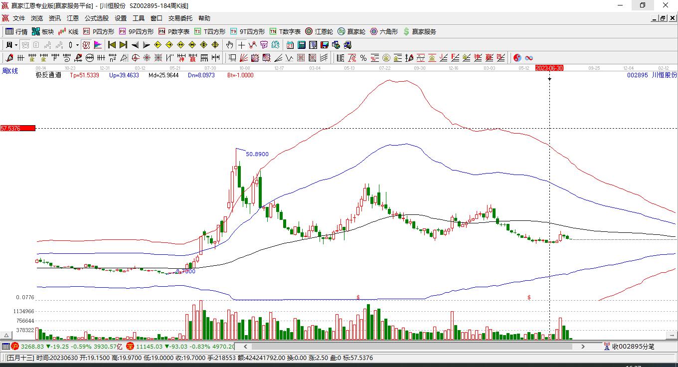Click the 周K线 chart label

click(x=10, y=71)
